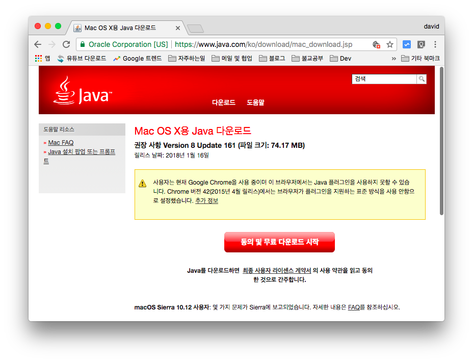
Task: Click the vertical page scrollbar
Action: 441,141
